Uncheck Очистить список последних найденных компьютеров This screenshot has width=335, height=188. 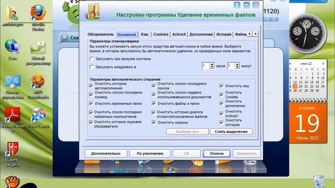[x=91, y=112]
